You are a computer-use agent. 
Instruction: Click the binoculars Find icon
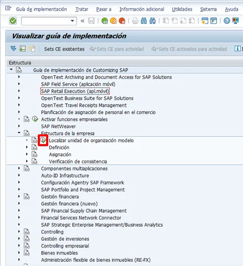[144, 21]
